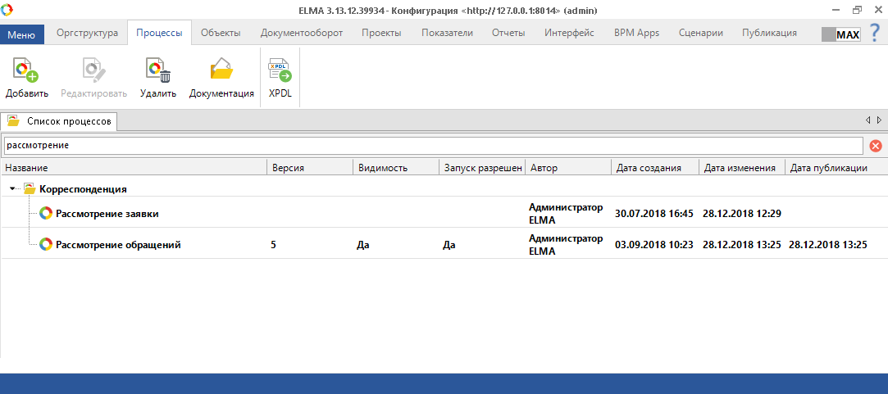This screenshot has height=394, width=888.
Task: Click the MAX edition button
Action: (x=840, y=35)
